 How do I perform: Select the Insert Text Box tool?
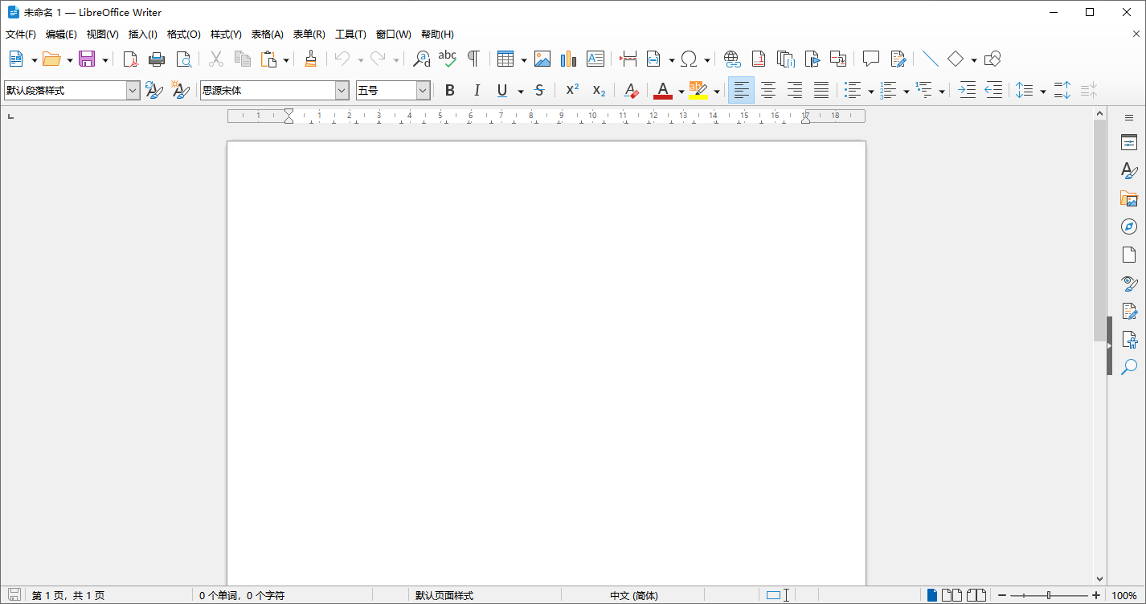point(596,59)
